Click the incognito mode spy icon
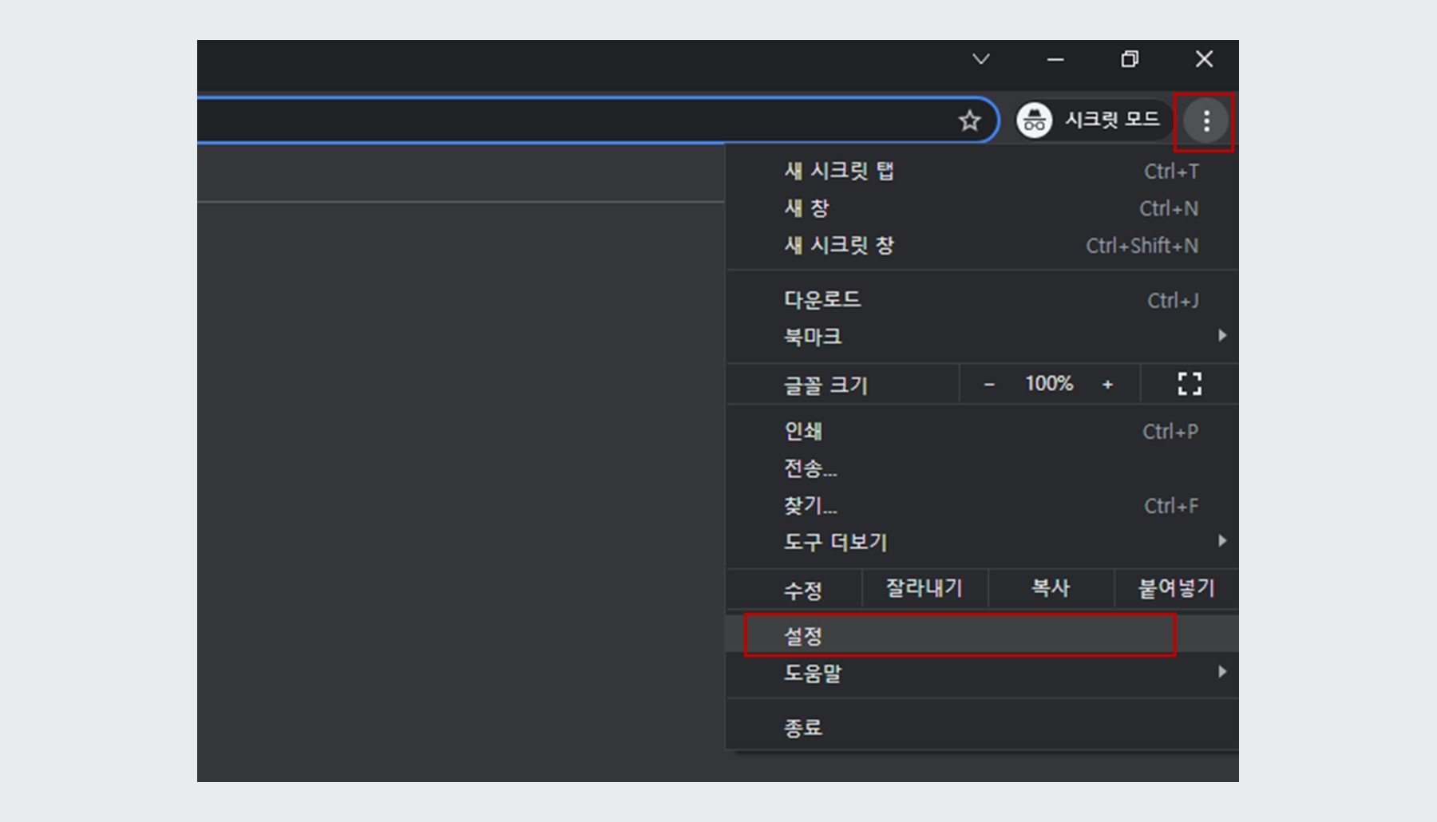 1034,121
